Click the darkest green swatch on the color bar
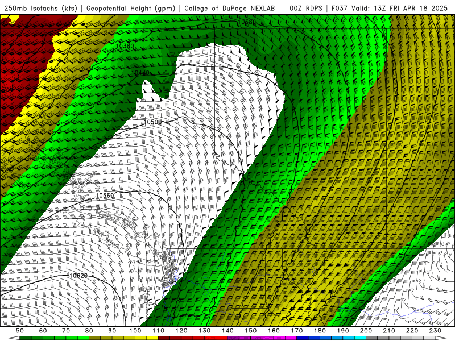 [x=26, y=338]
